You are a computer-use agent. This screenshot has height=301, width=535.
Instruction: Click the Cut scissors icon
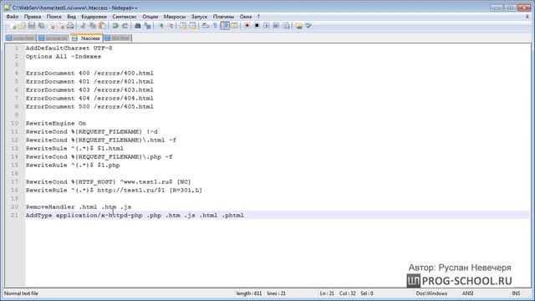pyautogui.click(x=83, y=26)
